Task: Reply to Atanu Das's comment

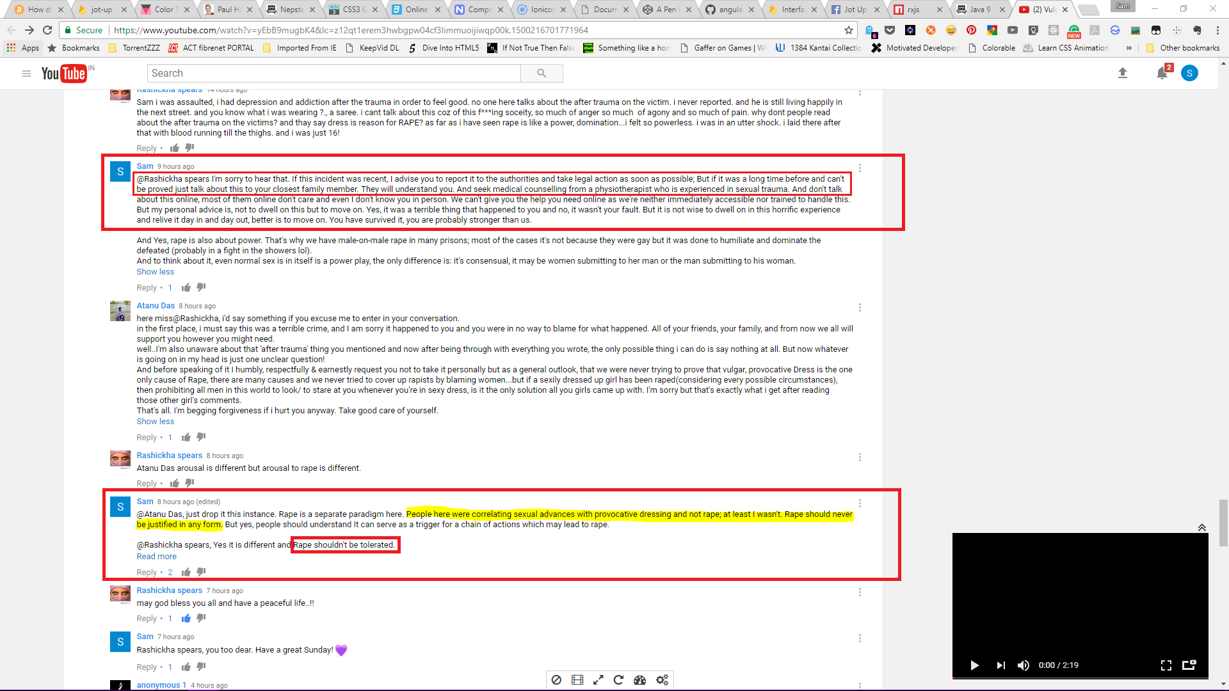Action: (147, 437)
